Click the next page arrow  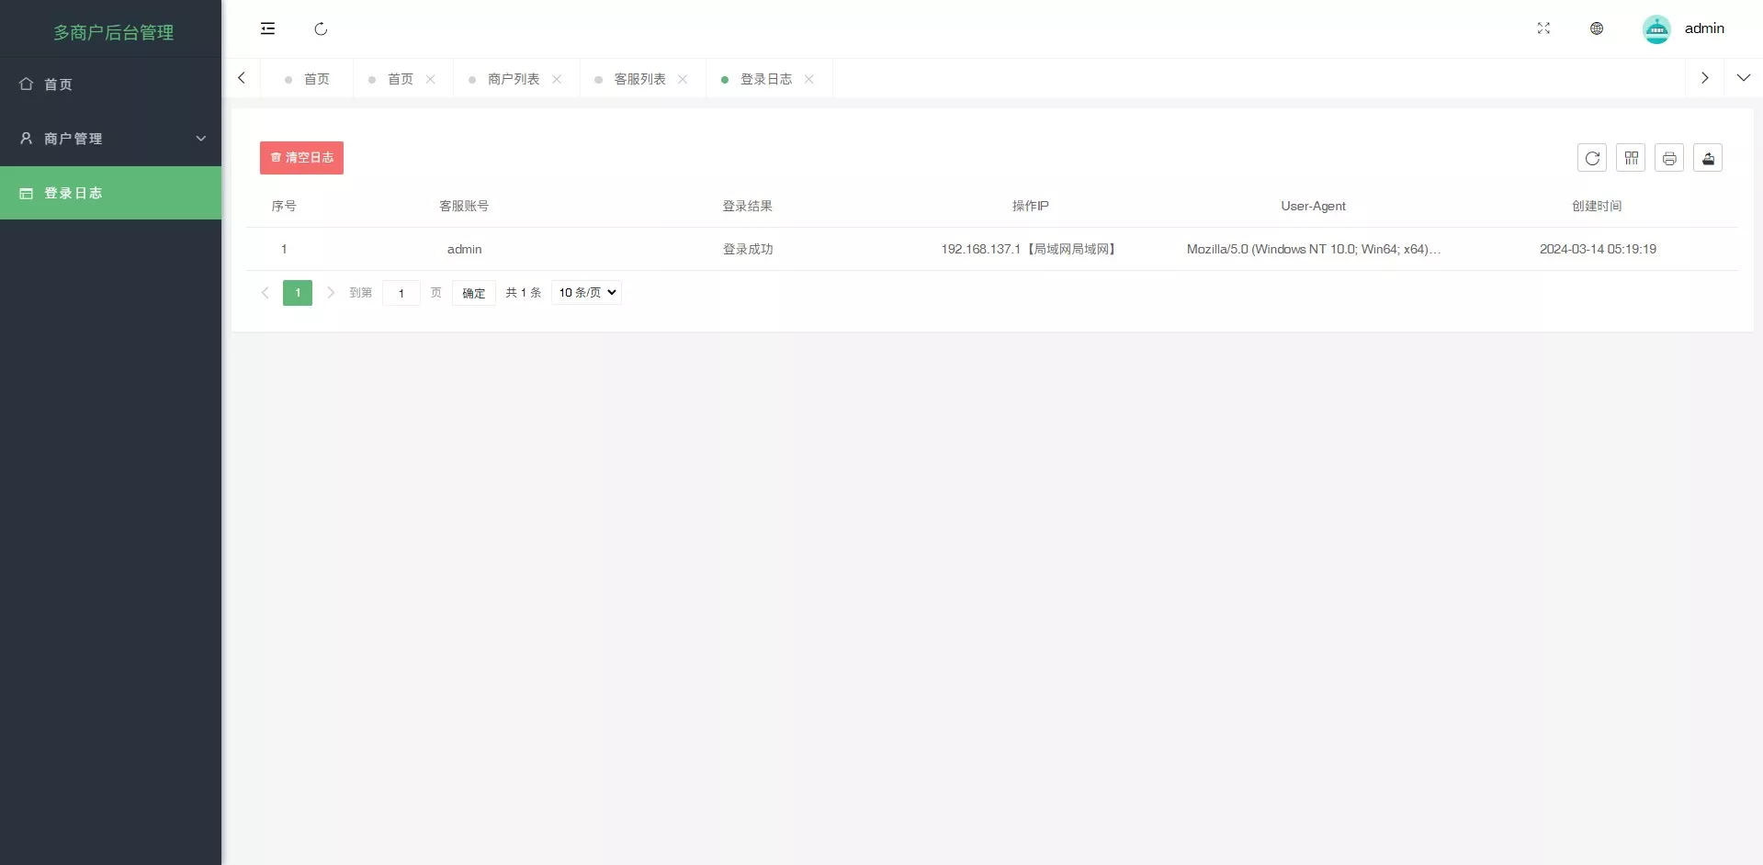pos(330,292)
